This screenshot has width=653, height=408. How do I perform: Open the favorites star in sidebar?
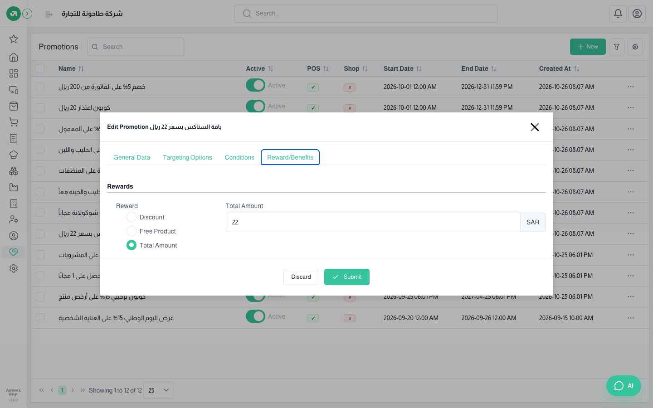(14, 39)
